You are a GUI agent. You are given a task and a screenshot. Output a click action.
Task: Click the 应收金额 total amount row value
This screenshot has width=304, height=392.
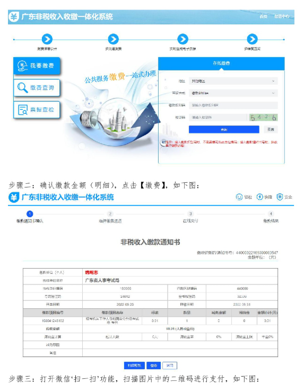coord(180,329)
